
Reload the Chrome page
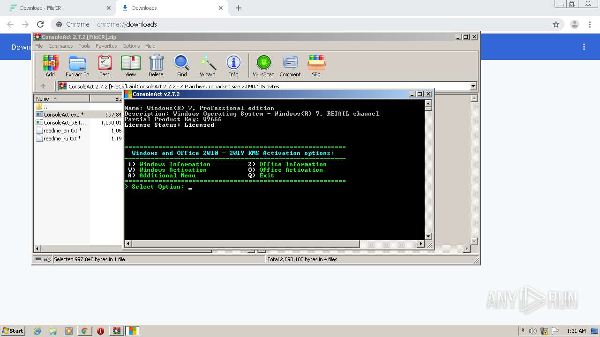click(x=40, y=24)
